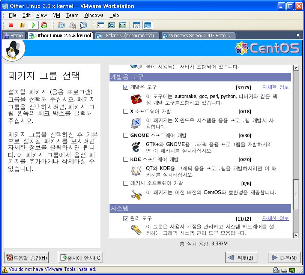Image resolution: width=305 pixels, height=275 pixels.
Task: Open the VM menu
Action: 57,15
